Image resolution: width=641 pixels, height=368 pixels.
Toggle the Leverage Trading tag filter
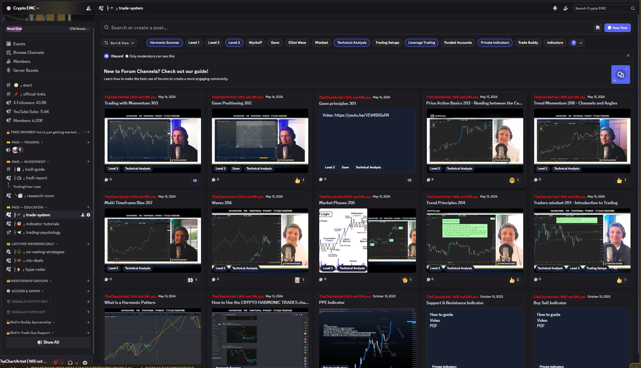pyautogui.click(x=421, y=43)
